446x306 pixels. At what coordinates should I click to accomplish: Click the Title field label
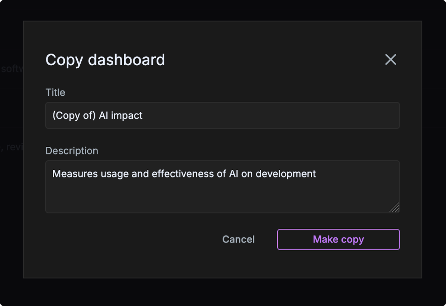[55, 92]
